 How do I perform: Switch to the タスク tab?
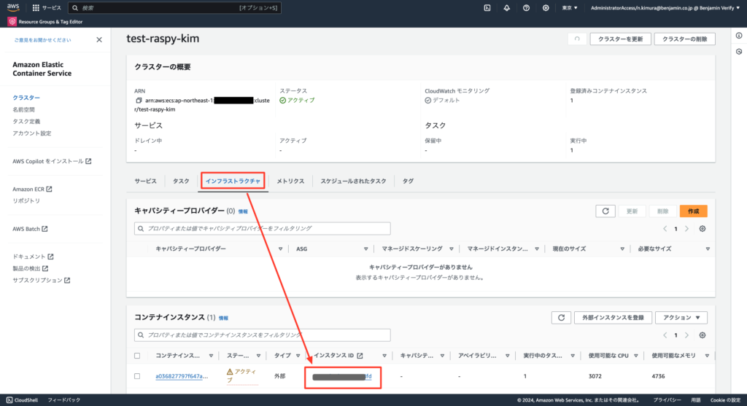181,181
